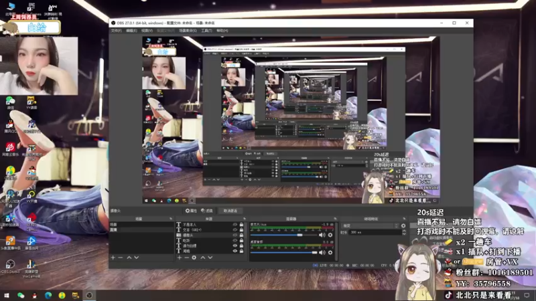Viewport: 536px width, 301px height.
Task: Toggle visibility of the 不是本人 source
Action: click(x=235, y=225)
